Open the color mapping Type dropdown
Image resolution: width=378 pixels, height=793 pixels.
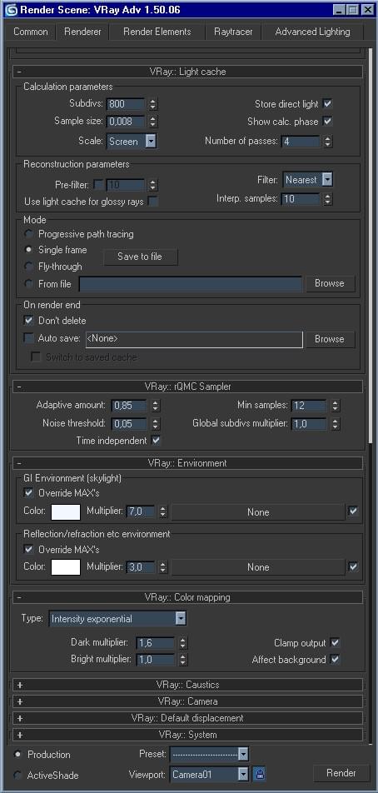[117, 619]
